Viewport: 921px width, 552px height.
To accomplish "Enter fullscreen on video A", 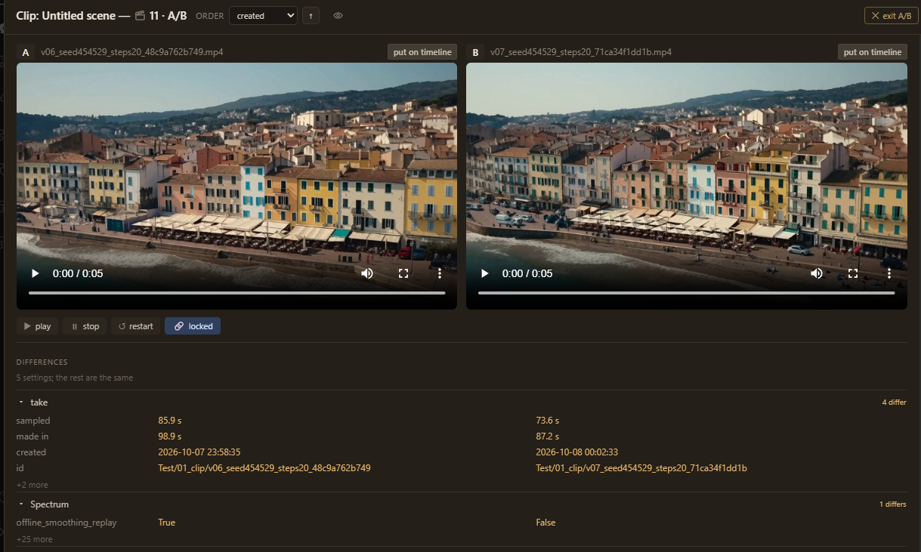I will [403, 273].
